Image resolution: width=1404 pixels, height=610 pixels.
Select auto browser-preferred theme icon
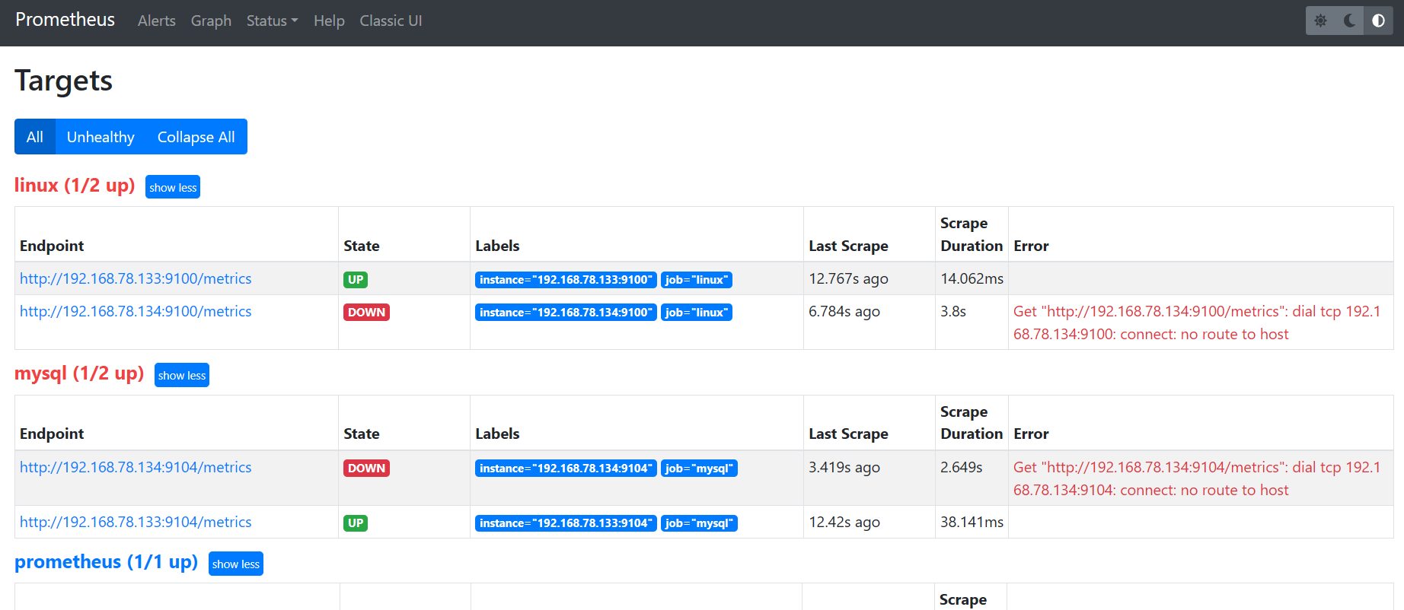point(1378,21)
